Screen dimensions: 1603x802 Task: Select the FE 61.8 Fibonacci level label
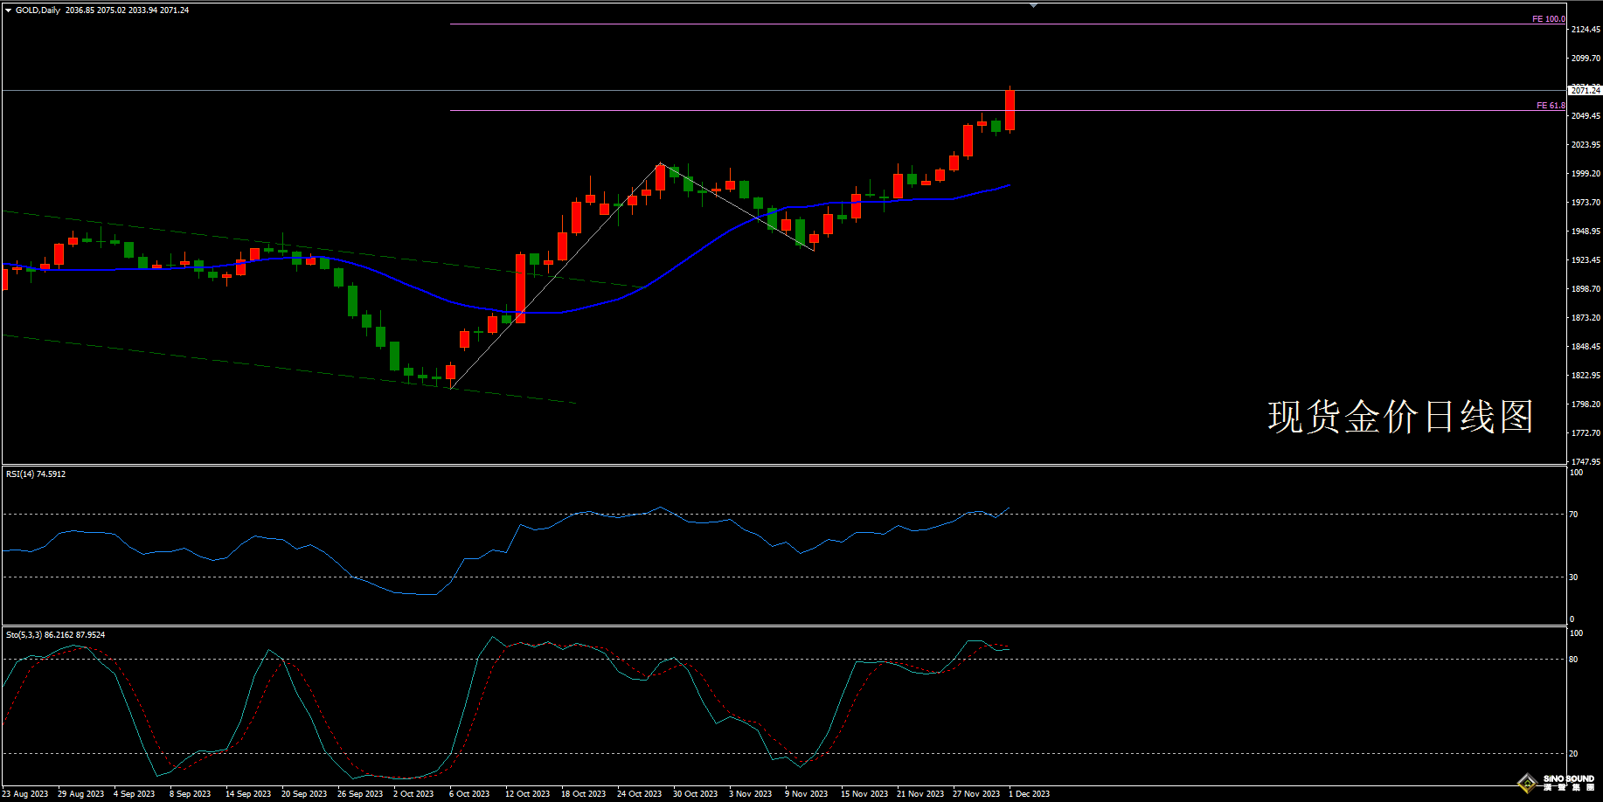coord(1551,105)
